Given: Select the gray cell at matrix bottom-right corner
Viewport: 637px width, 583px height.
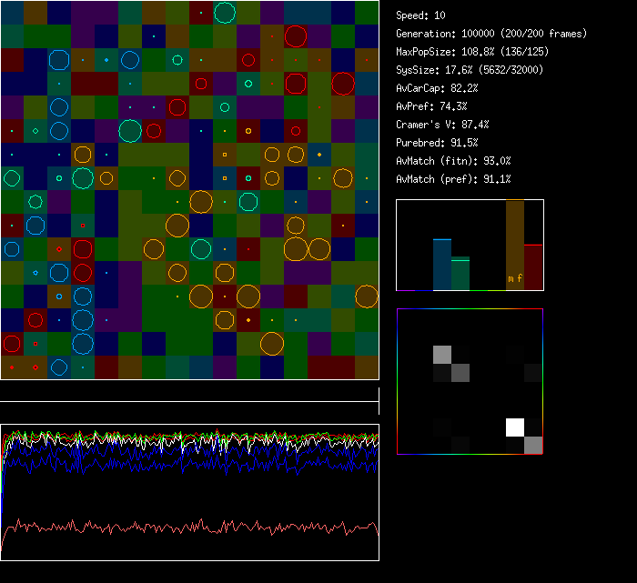Looking at the screenshot, I should tap(533, 445).
